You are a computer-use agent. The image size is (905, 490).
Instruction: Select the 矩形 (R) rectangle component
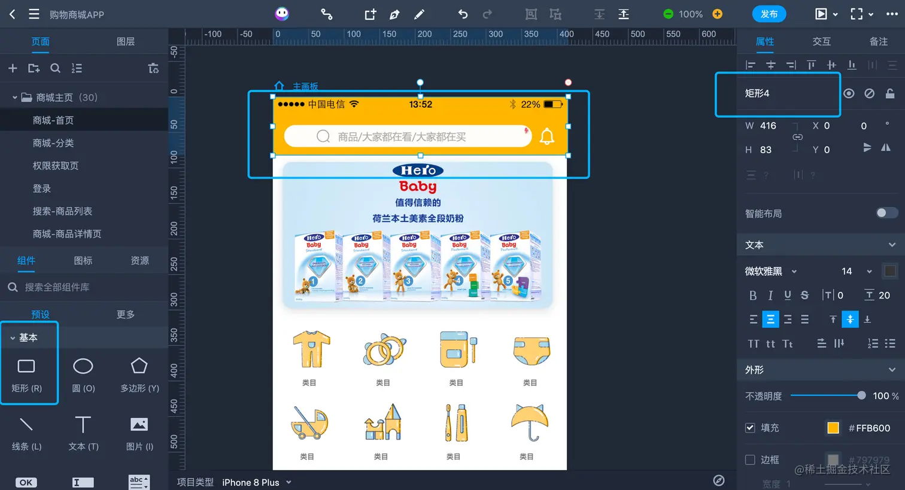[x=26, y=376]
